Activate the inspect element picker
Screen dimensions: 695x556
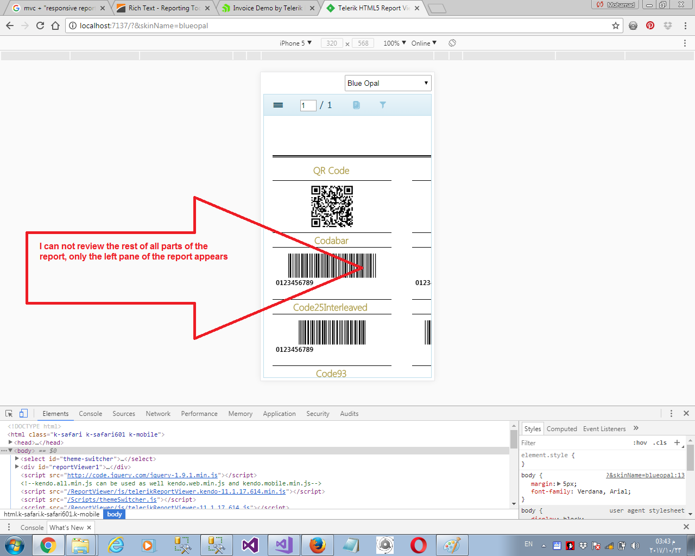[9, 413]
